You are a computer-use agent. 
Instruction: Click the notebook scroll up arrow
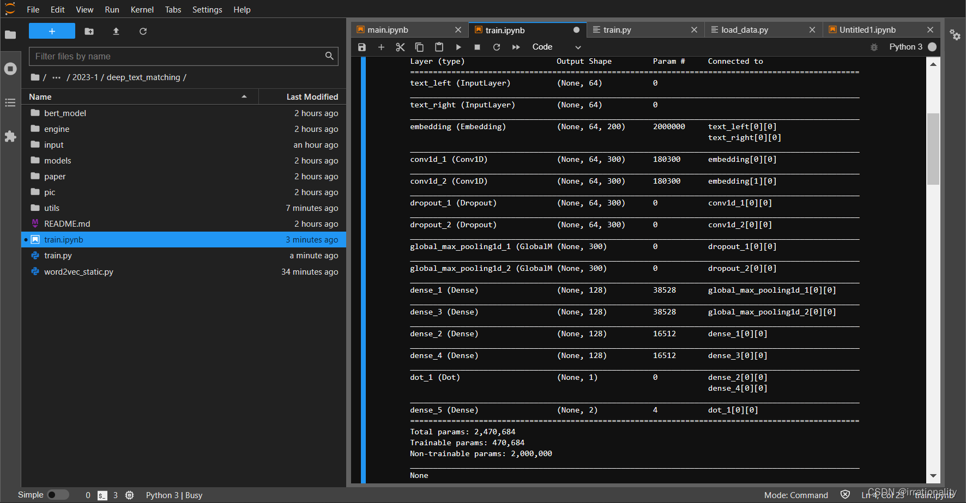coord(933,64)
